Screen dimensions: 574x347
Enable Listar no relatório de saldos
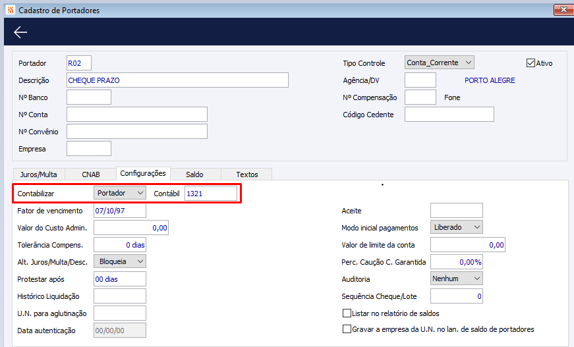point(347,313)
